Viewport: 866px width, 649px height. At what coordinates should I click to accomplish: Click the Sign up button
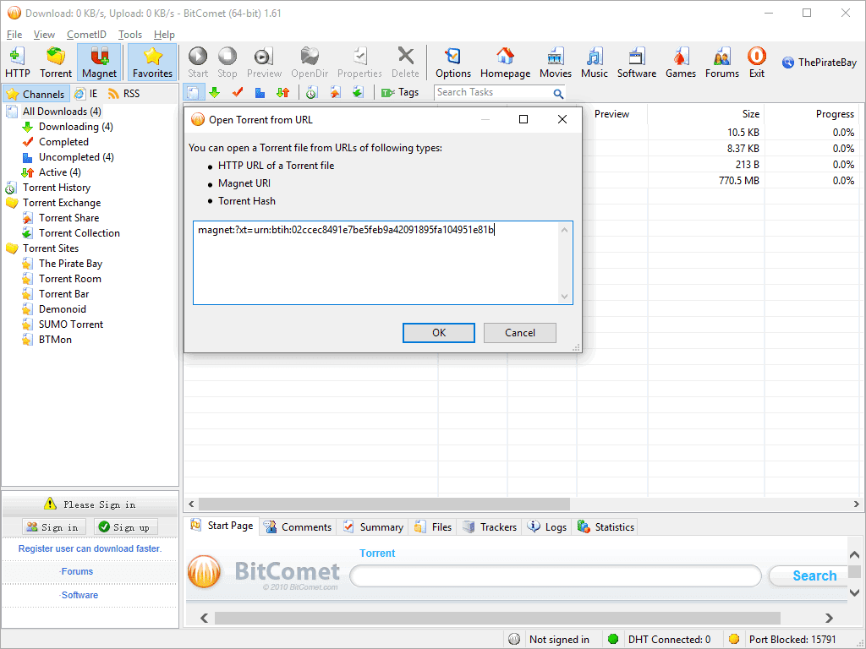pyautogui.click(x=125, y=527)
